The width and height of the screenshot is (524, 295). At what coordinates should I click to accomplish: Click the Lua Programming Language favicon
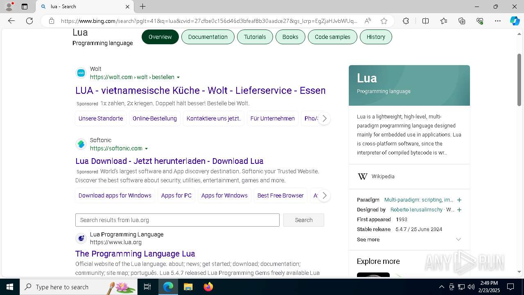81,238
